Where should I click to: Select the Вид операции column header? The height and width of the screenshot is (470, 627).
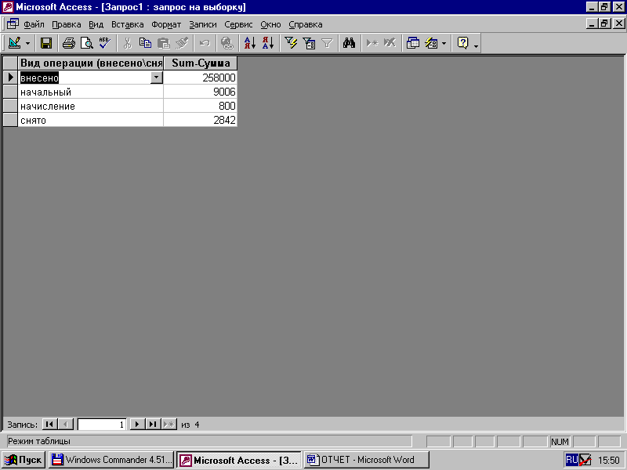(x=90, y=63)
